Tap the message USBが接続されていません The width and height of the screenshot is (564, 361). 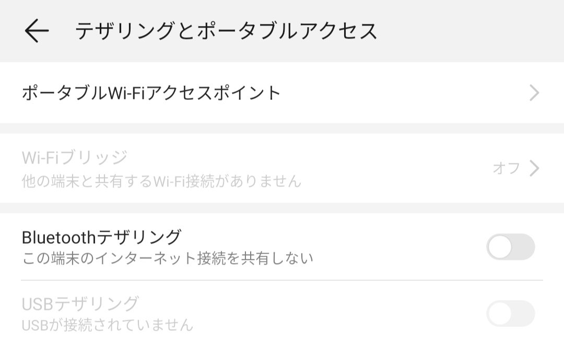[x=108, y=325]
